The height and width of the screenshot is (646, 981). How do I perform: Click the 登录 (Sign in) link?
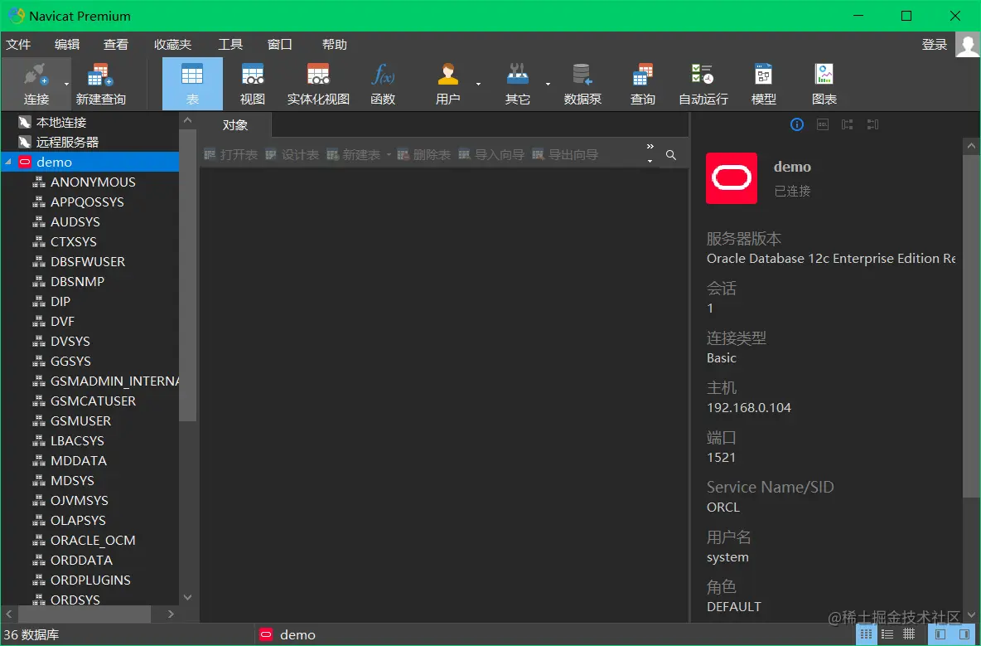935,45
